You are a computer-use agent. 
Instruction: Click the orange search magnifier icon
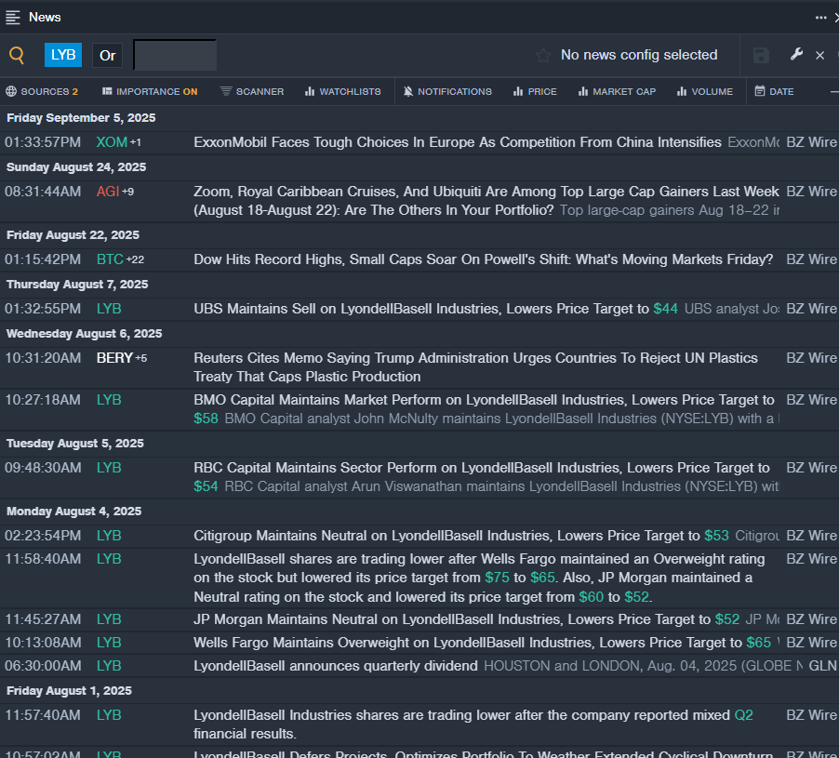17,55
